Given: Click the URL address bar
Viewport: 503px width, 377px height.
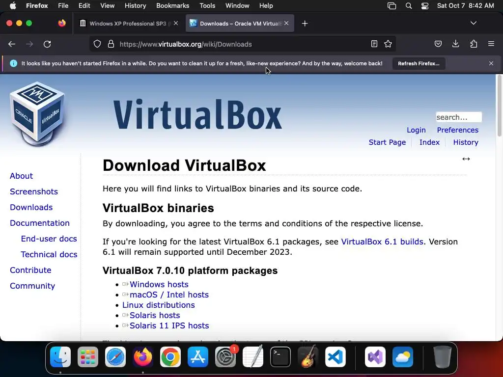Looking at the screenshot, I should click(x=243, y=44).
